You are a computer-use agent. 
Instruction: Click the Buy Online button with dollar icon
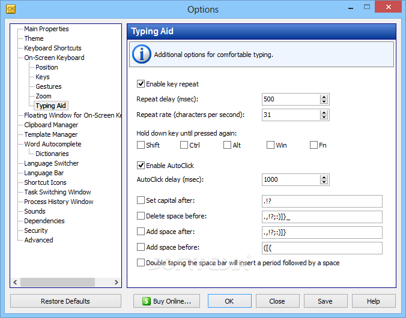(166, 301)
